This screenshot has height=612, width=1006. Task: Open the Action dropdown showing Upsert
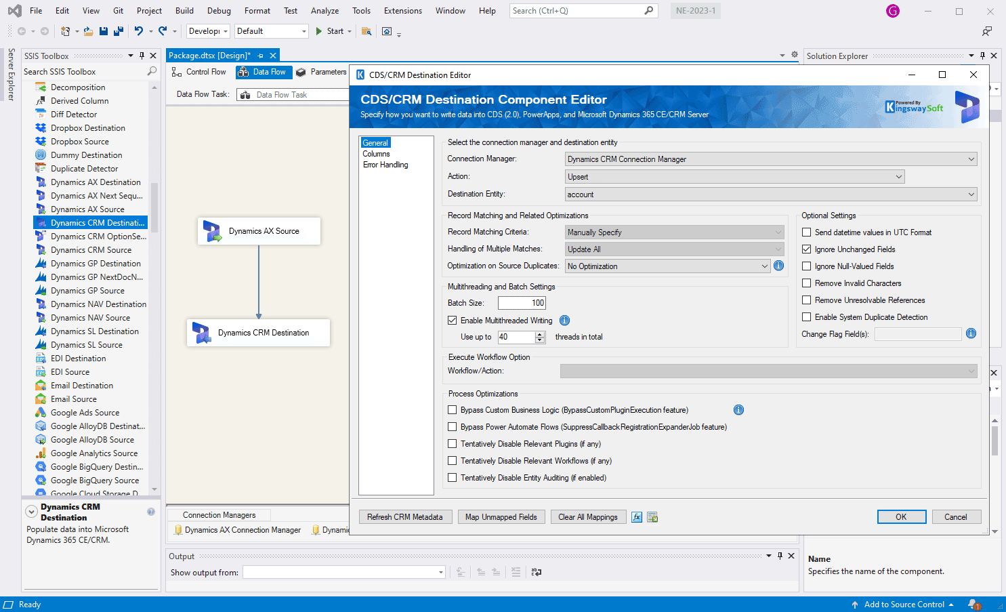click(734, 177)
